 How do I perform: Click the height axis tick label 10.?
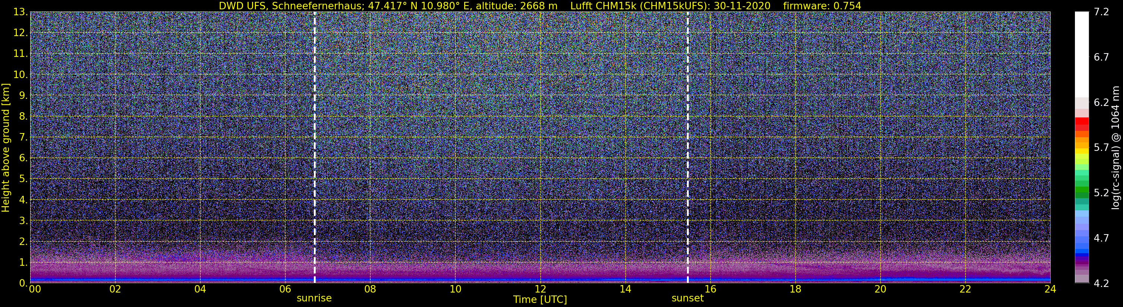click(21, 74)
